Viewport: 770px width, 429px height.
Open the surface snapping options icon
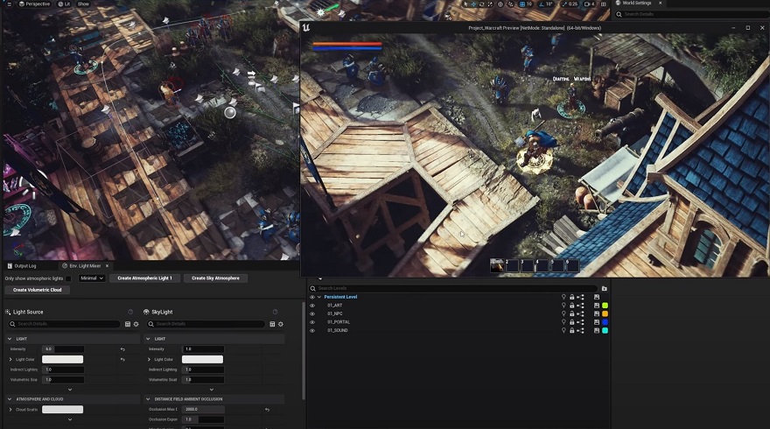coord(511,4)
